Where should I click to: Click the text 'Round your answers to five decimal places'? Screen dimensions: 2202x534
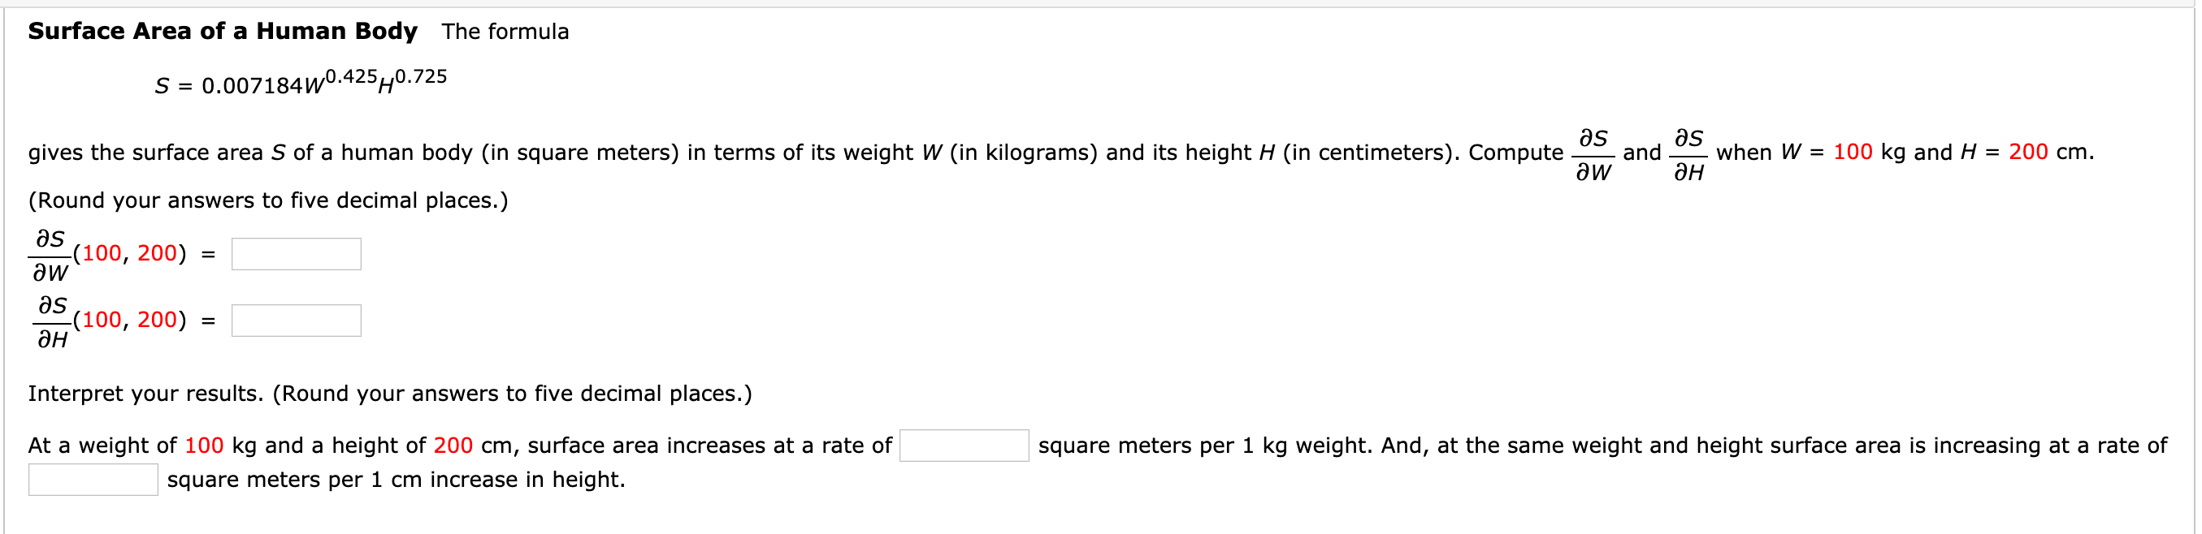point(267,200)
